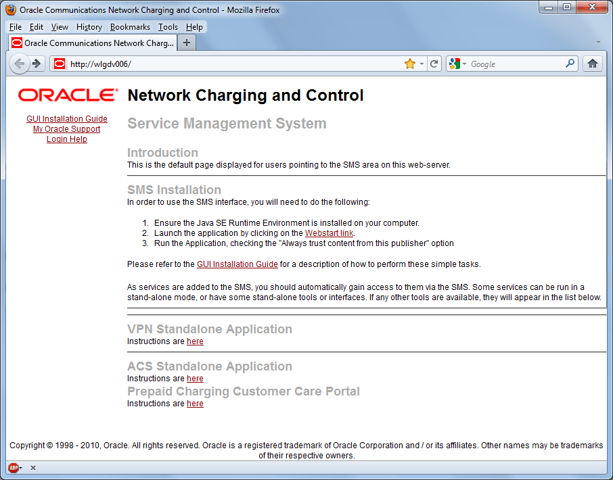The width and height of the screenshot is (613, 480).
Task: Open Prepaid Charging Customer Care Portal here link
Action: [x=195, y=403]
